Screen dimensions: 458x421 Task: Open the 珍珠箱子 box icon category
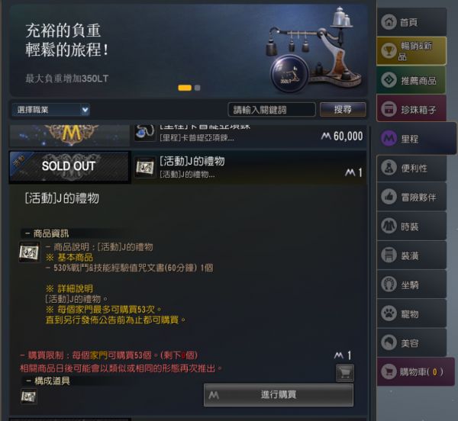389,109
